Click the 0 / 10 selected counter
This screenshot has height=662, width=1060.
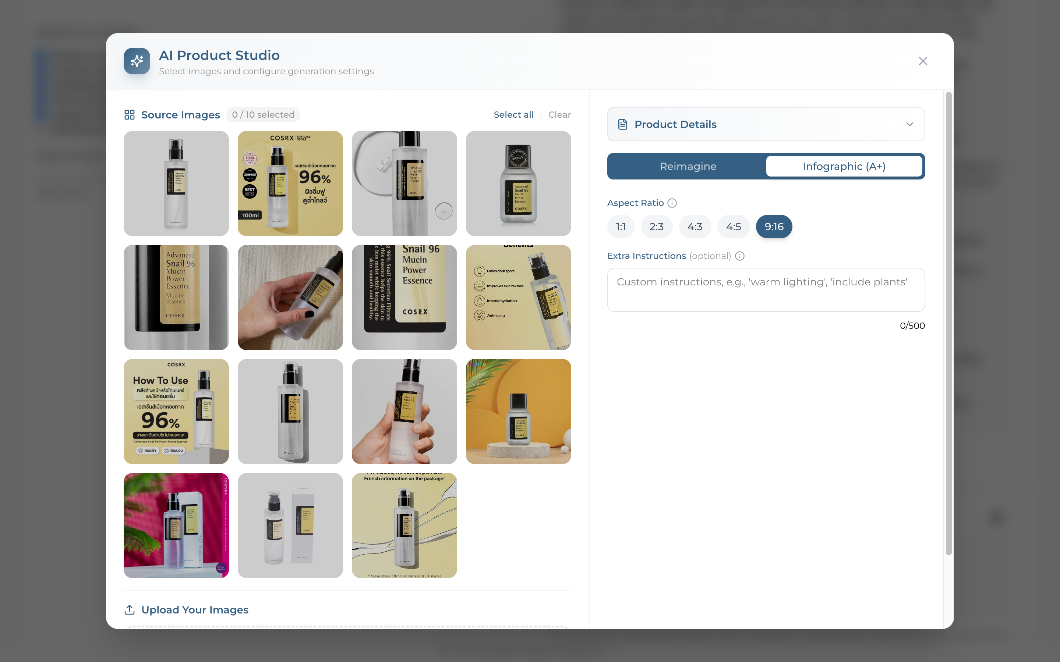coord(263,115)
